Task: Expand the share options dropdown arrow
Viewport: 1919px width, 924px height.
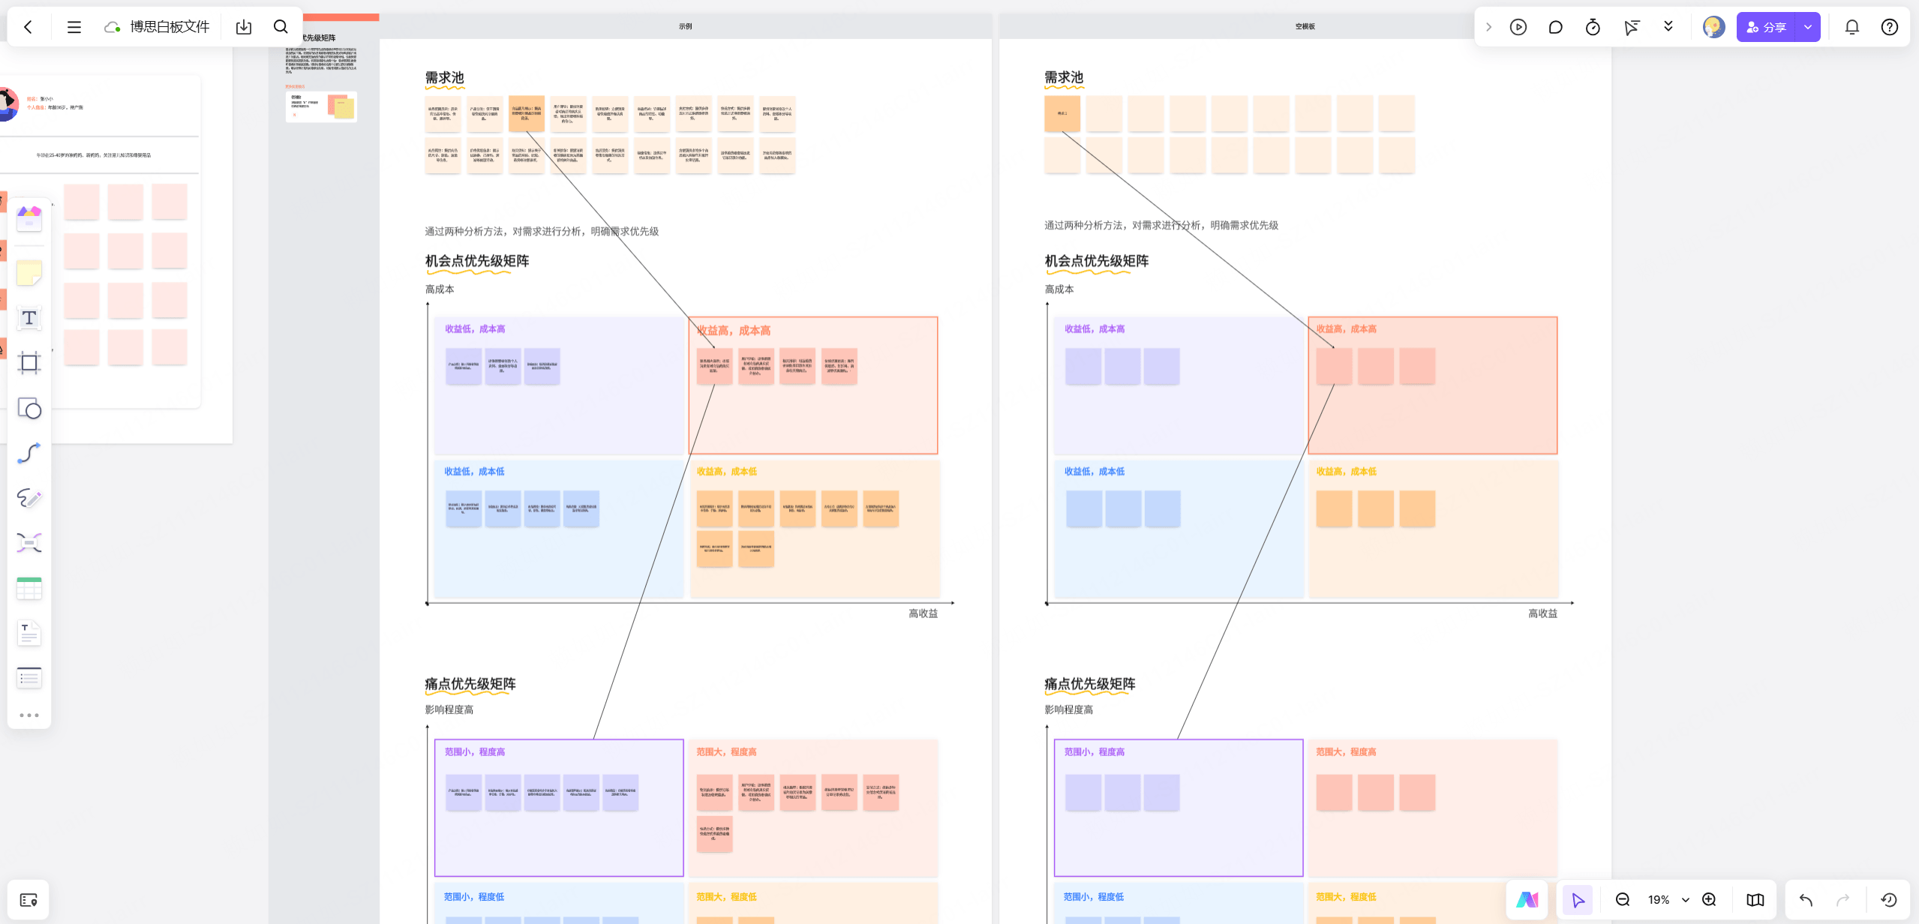Action: point(1808,27)
